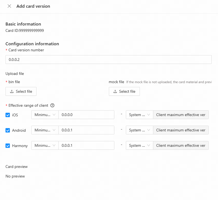Click the iOS Client maximum effective version field
218x200 pixels.
181,115
